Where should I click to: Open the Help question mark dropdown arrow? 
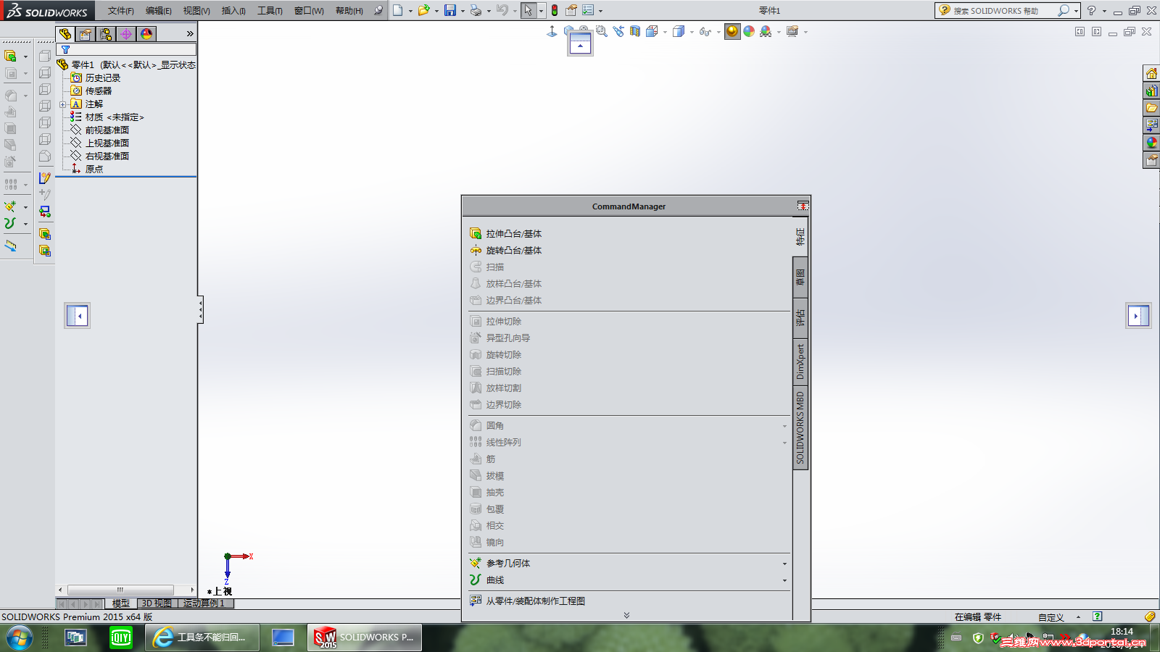tap(1104, 11)
